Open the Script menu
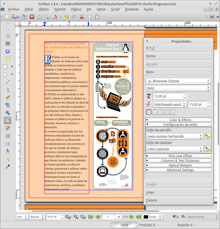220x229 pixels. [115, 9]
